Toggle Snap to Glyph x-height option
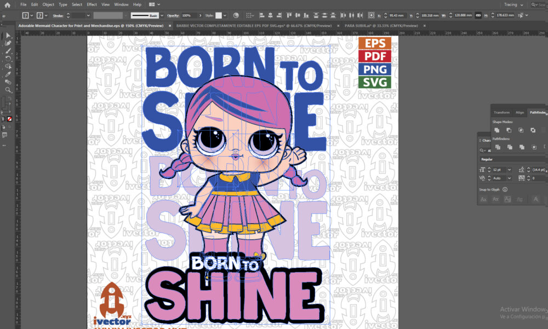 [495, 199]
